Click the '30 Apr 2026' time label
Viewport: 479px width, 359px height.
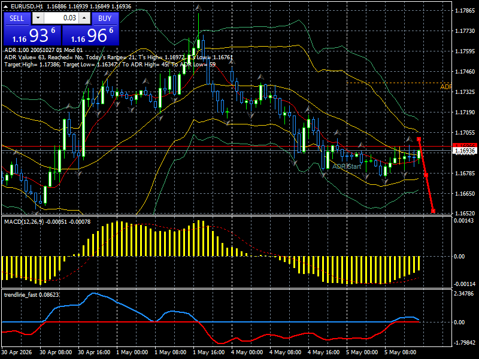point(17,352)
